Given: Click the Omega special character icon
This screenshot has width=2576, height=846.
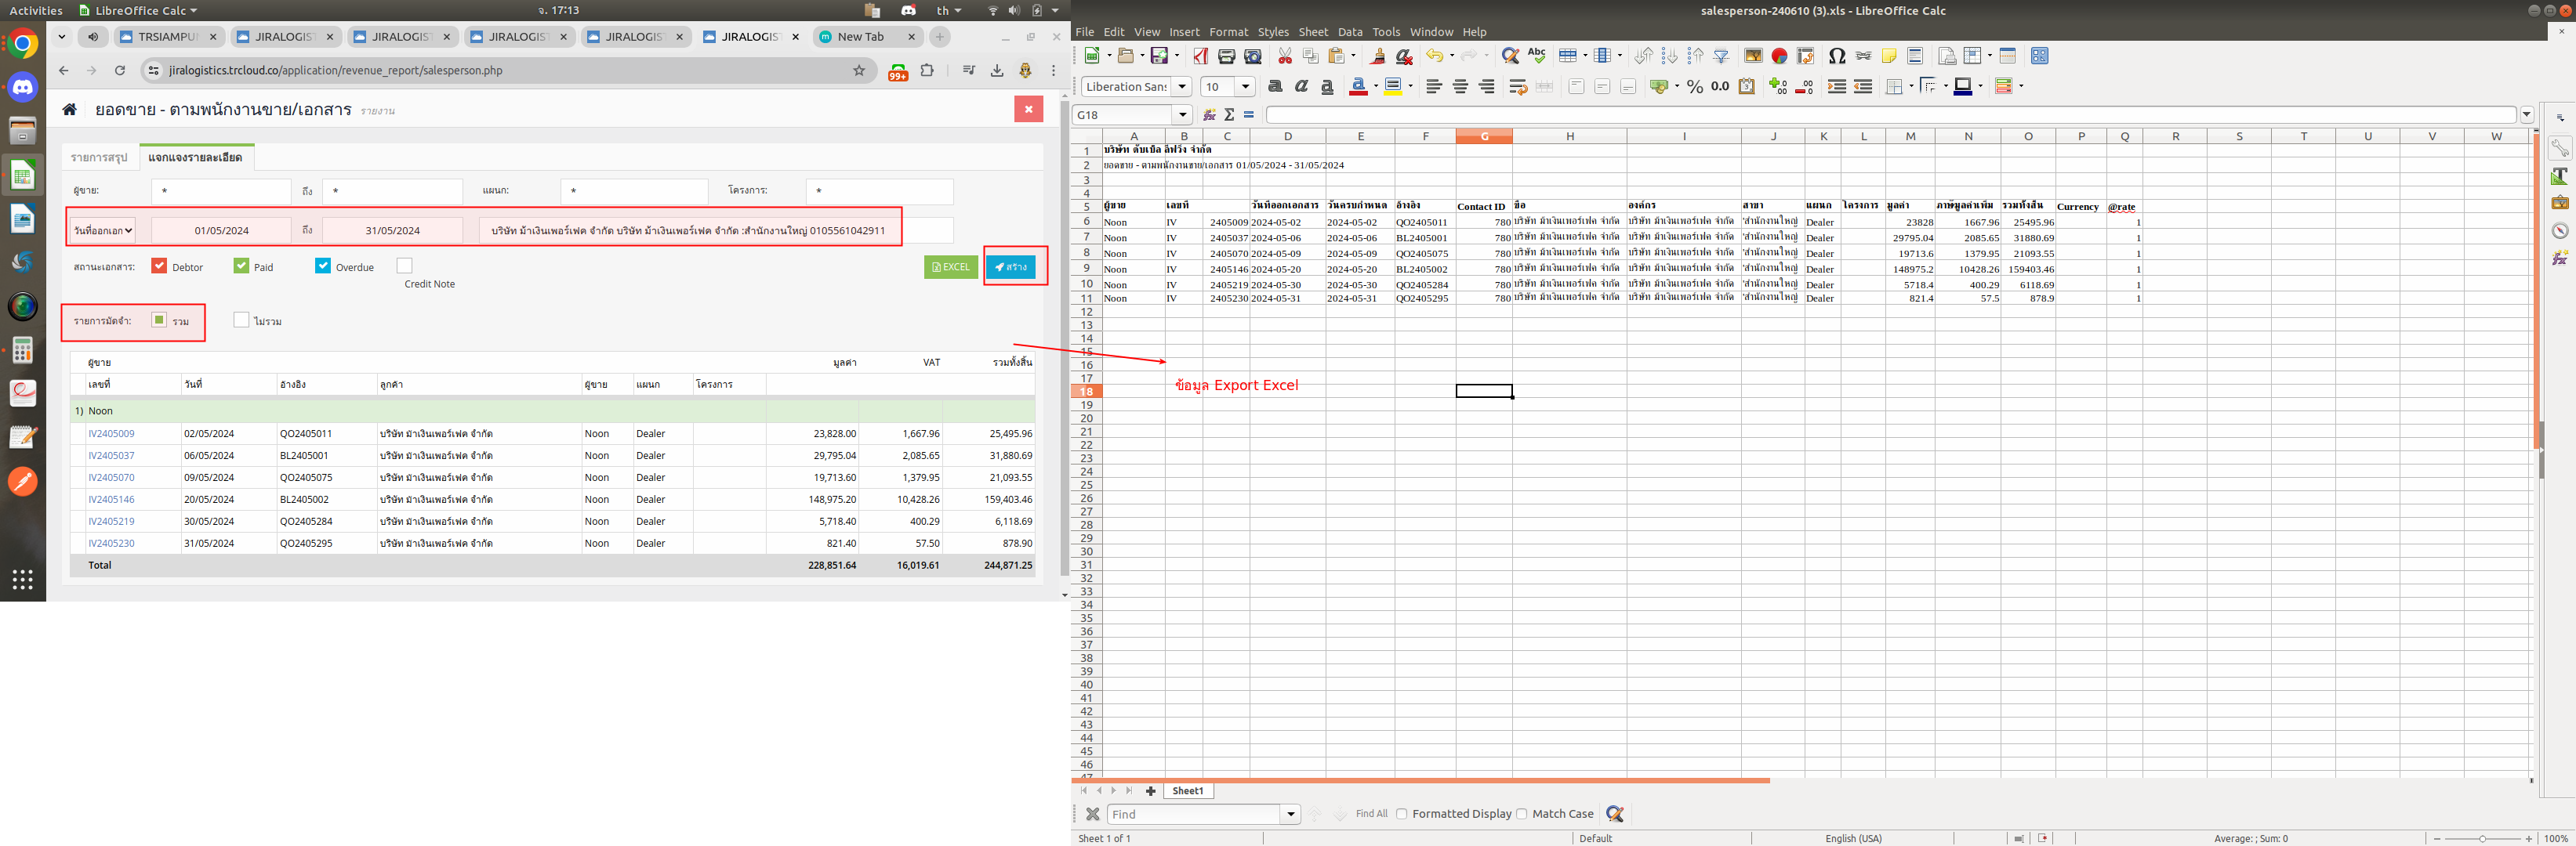Looking at the screenshot, I should (x=1837, y=56).
